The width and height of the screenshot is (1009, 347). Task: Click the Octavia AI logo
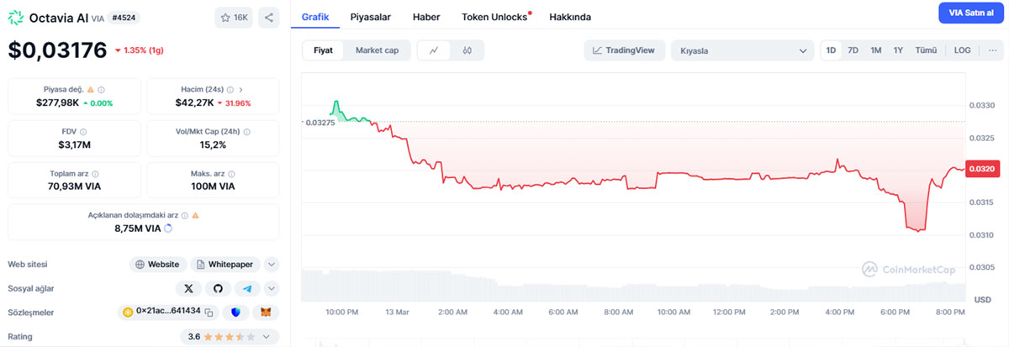(x=16, y=17)
